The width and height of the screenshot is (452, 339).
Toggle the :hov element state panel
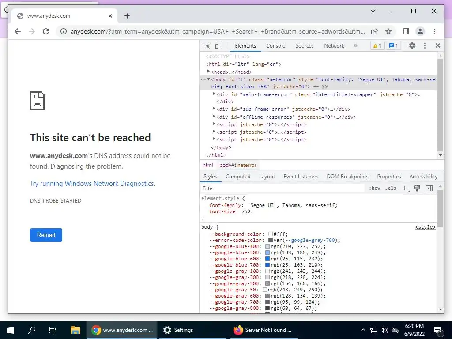click(x=374, y=188)
